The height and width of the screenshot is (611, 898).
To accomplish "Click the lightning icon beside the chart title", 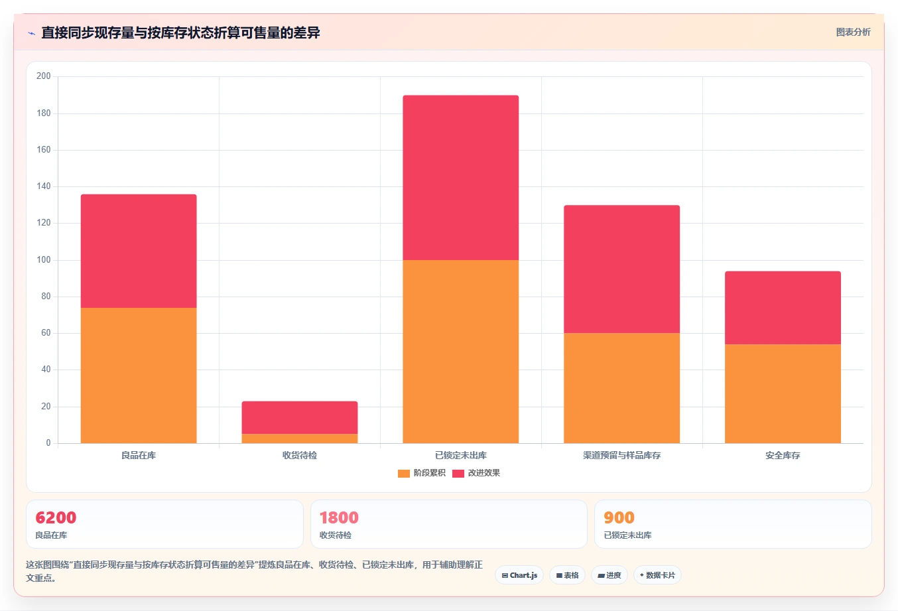I will coord(31,33).
